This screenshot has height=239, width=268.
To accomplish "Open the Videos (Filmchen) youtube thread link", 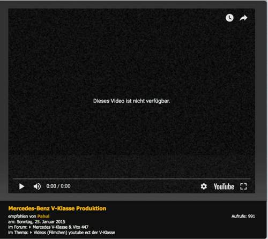I will click(x=74, y=233).
